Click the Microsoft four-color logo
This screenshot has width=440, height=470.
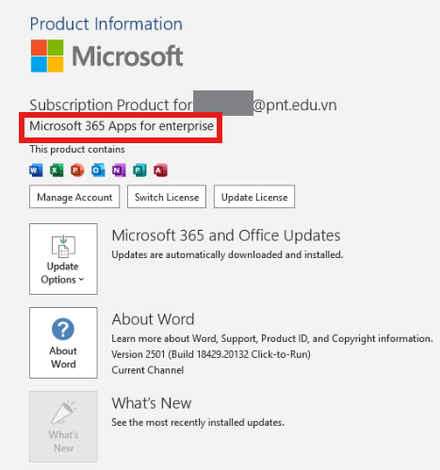point(47,56)
